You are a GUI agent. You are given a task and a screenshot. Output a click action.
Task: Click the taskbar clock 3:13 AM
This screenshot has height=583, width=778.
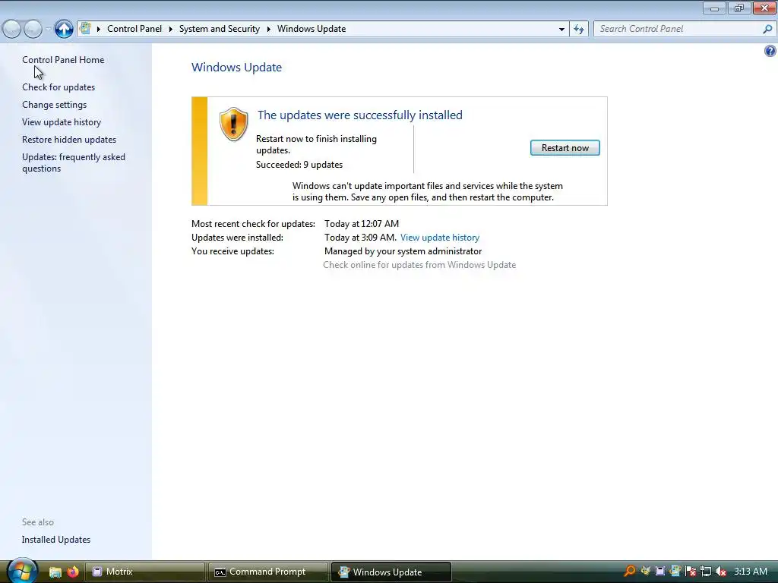pyautogui.click(x=751, y=571)
